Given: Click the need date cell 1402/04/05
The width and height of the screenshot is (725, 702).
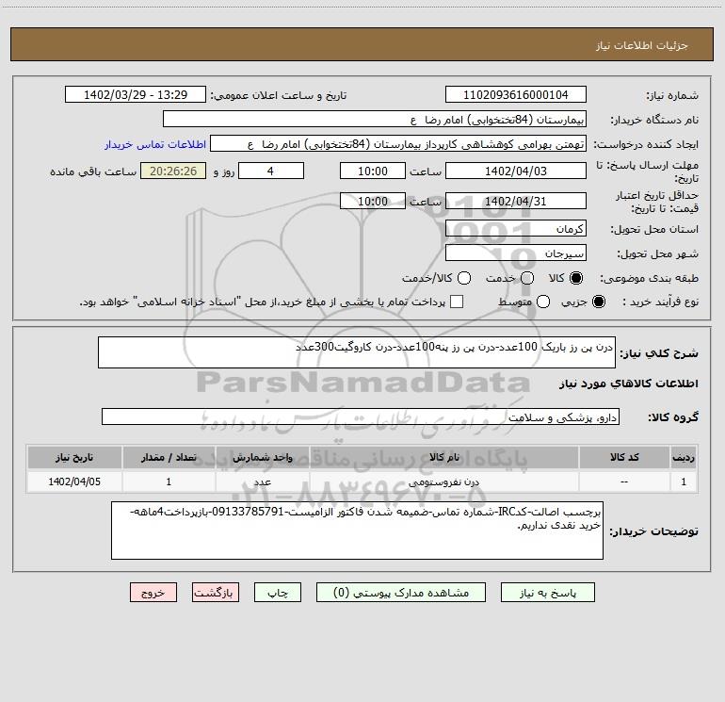Looking at the screenshot, I should pyautogui.click(x=74, y=482).
